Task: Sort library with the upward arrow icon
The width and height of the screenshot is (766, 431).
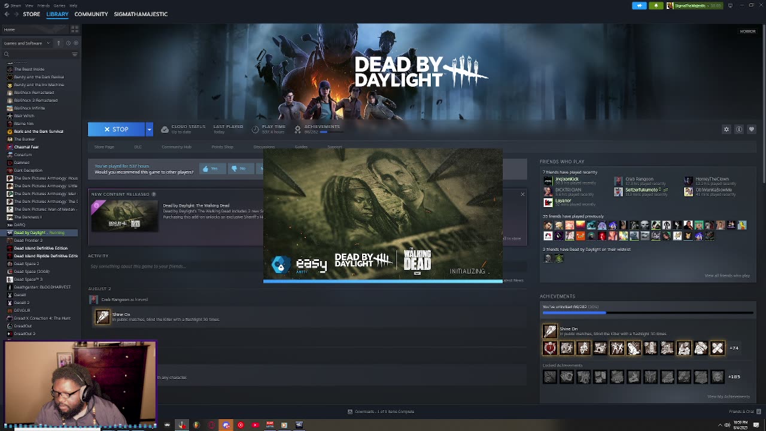Action: [58, 43]
